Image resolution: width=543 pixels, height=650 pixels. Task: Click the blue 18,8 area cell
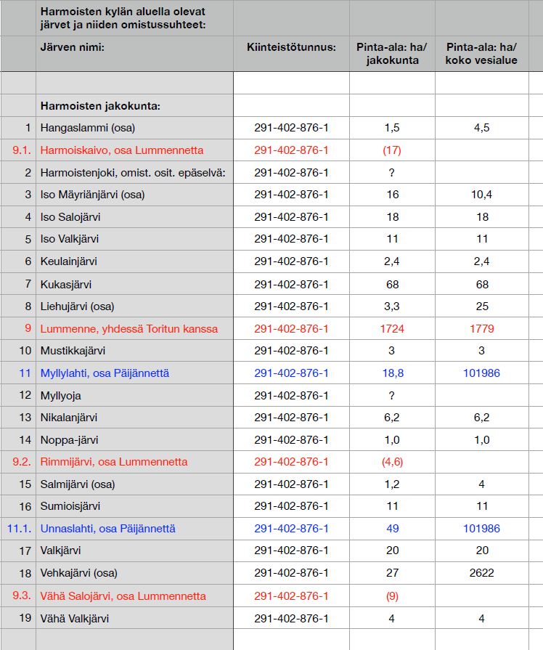(392, 373)
